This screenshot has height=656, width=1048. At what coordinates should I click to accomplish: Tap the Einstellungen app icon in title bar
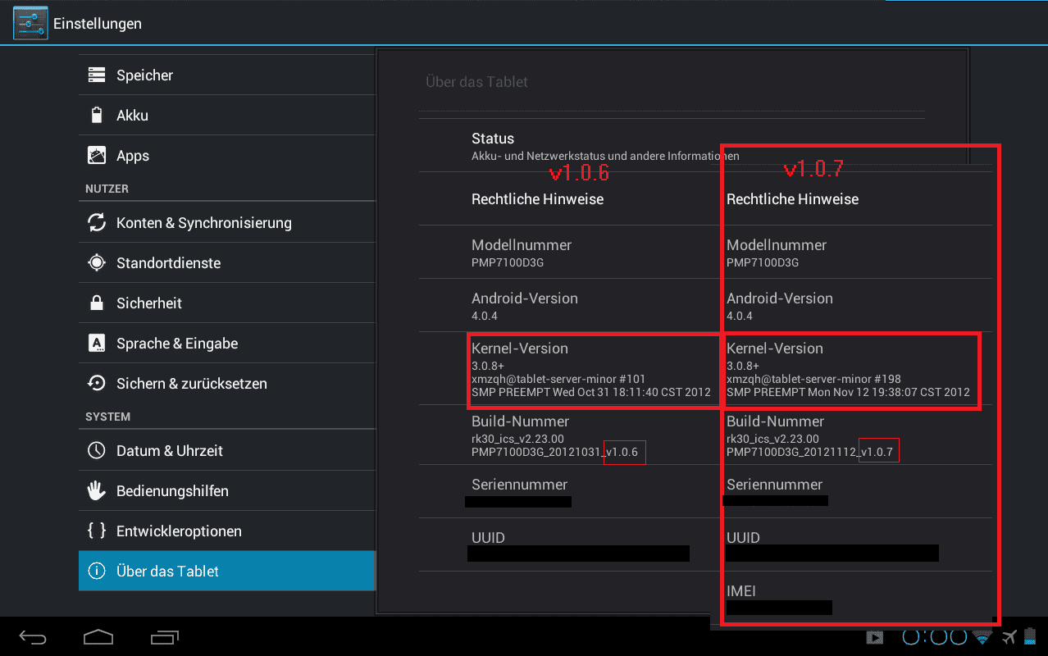[x=30, y=23]
